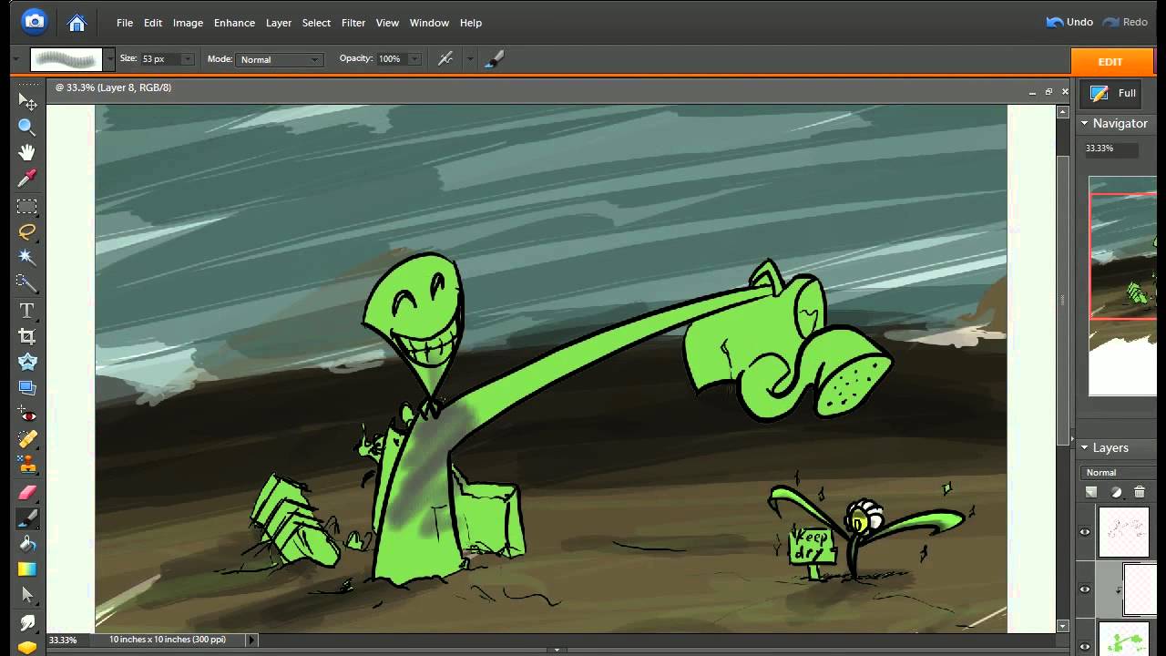The width and height of the screenshot is (1166, 656).
Task: Select the Lasso tool
Action: 27,231
